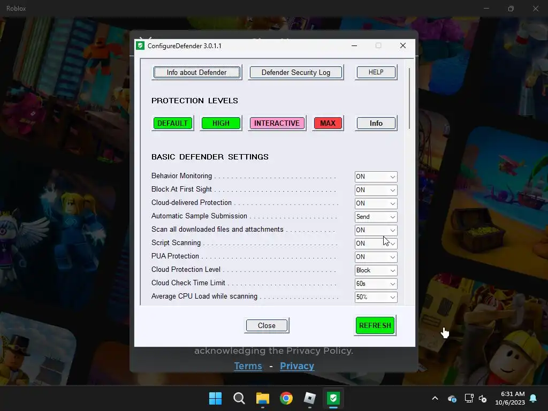The height and width of the screenshot is (411, 548).
Task: Open the Automatic Sample Submission dropdown
Action: point(376,217)
